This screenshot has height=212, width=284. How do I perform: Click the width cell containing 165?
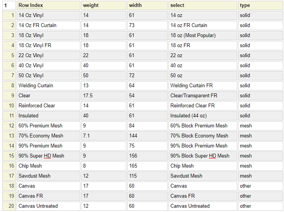click(x=148, y=166)
